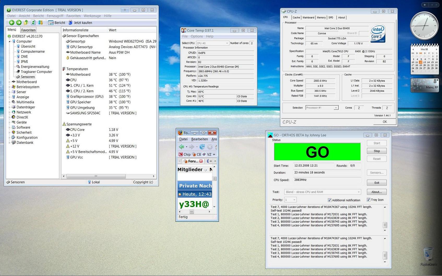442x276 pixels.
Task: Open the Test type dropdown in Orthos
Action: click(x=322, y=192)
